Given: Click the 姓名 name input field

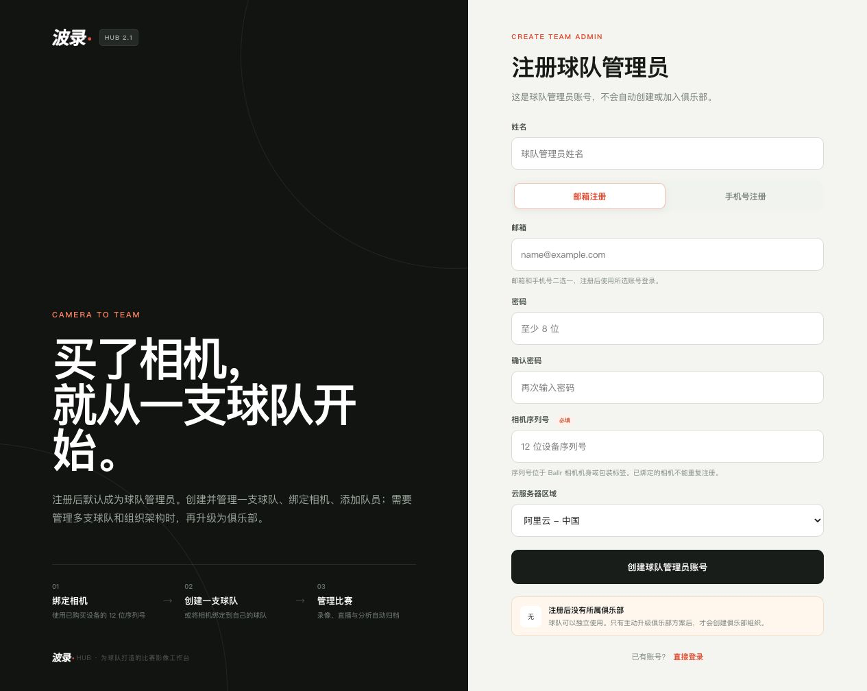Looking at the screenshot, I should coord(667,154).
